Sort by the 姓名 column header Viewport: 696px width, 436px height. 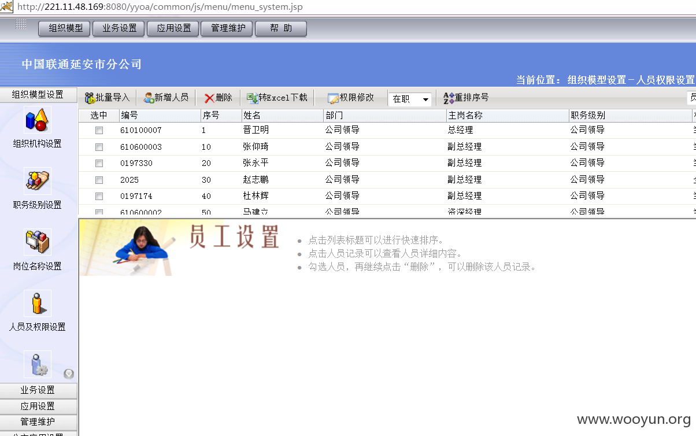click(x=283, y=116)
